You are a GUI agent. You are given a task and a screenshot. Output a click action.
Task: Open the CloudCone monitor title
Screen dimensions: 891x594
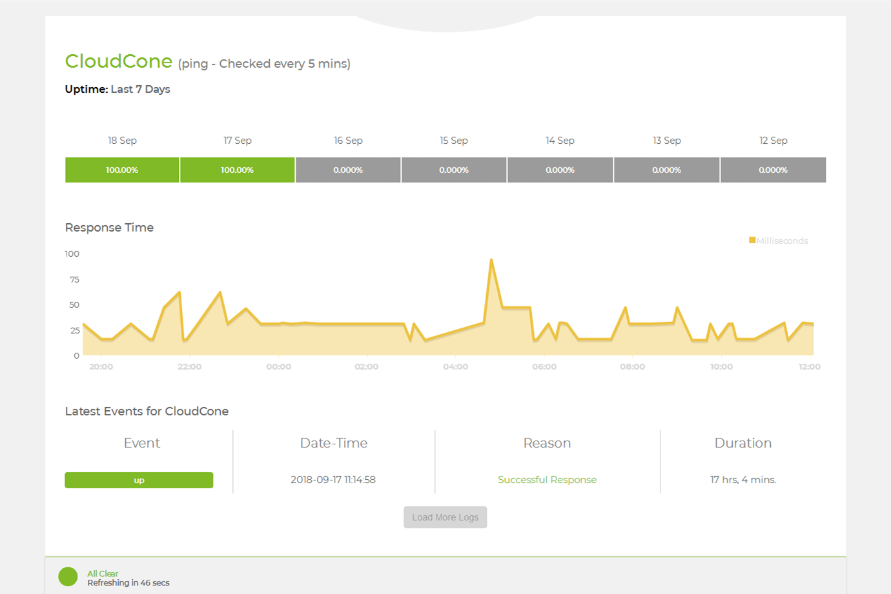coord(119,61)
